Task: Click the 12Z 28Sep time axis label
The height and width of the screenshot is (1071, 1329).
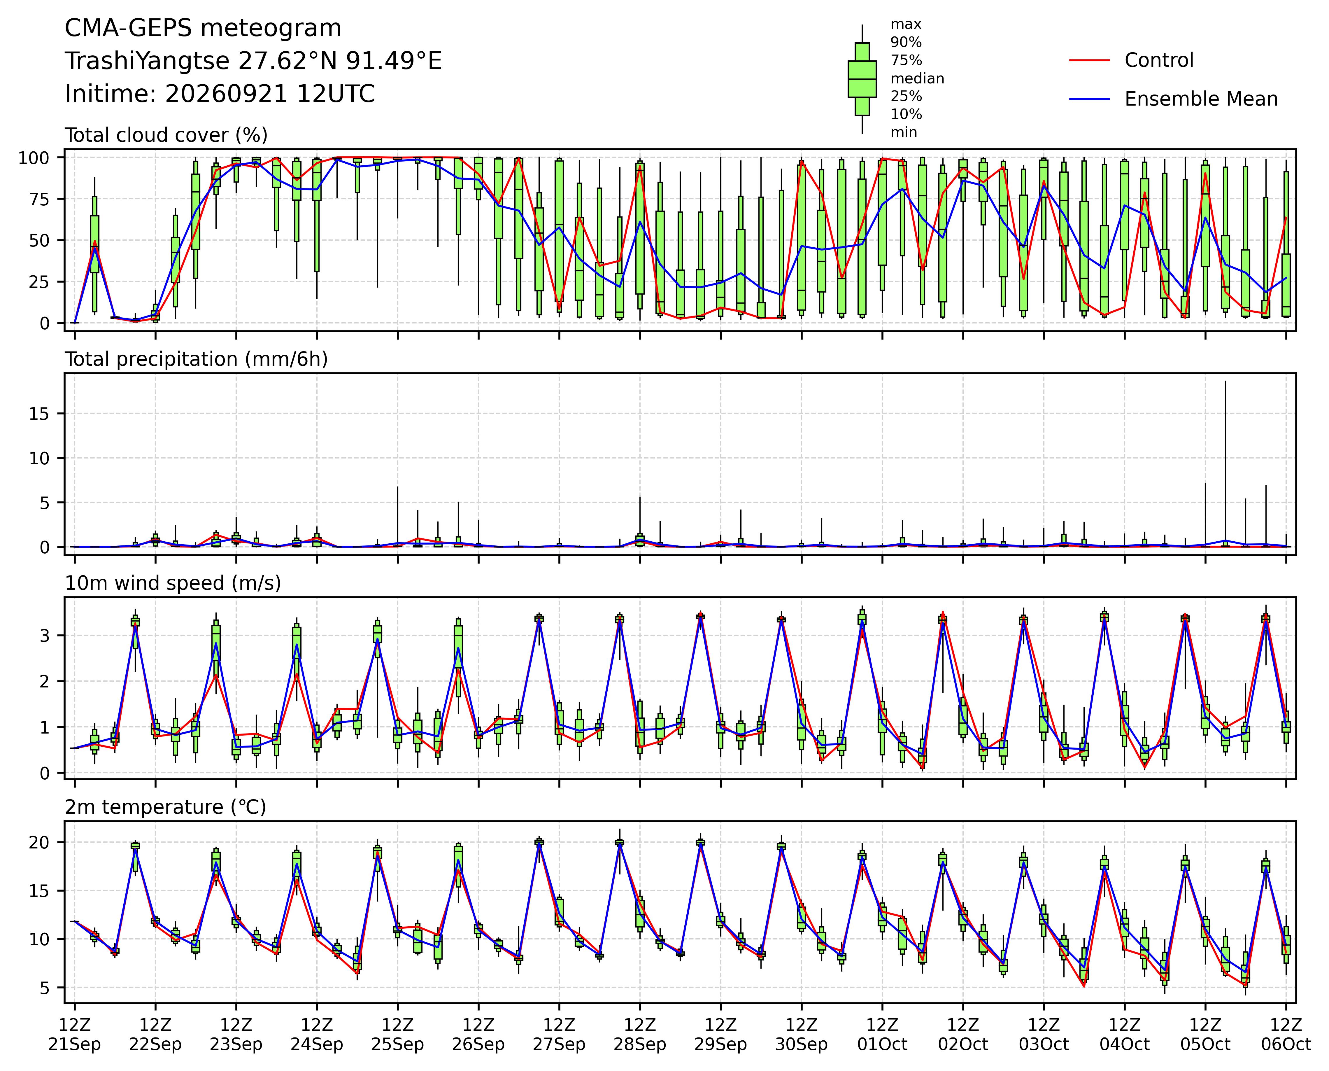Action: [x=639, y=1035]
